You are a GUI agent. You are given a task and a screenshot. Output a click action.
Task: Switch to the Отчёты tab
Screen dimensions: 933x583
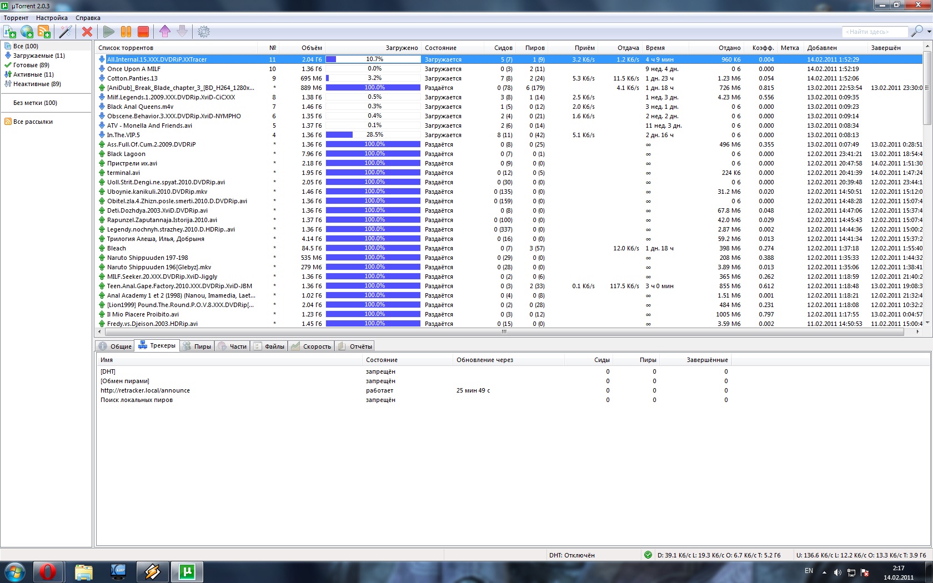click(355, 346)
